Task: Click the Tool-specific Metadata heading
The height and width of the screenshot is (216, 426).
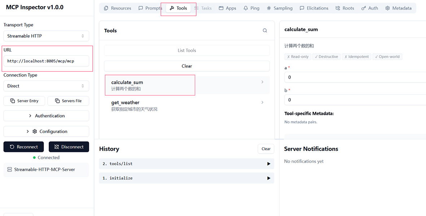Action: [309, 114]
